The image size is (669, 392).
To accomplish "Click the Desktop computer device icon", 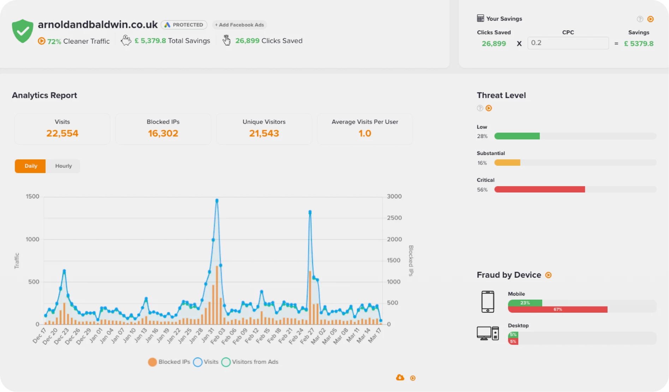I will pos(488,333).
